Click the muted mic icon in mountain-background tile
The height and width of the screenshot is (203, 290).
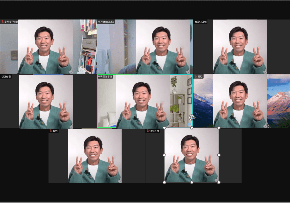[x=195, y=76]
